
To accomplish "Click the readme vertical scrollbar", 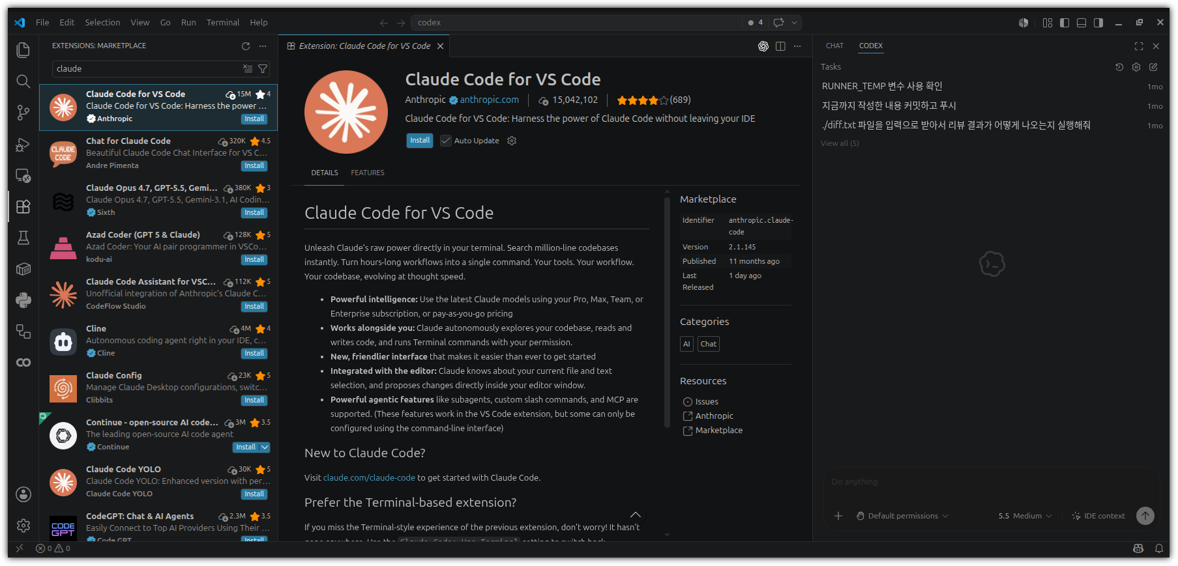I will (667, 313).
